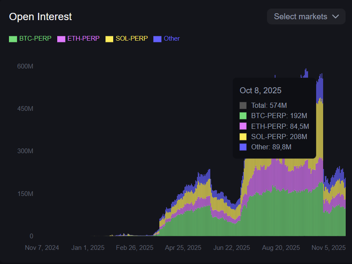
Task: Click the blue Other swatch inside the tooltip
Action: point(242,147)
